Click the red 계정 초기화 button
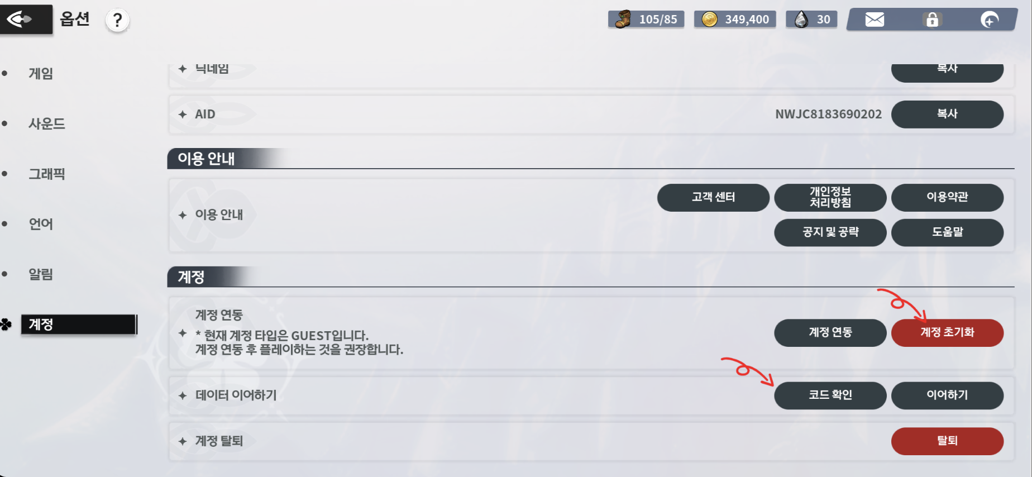 pos(947,332)
